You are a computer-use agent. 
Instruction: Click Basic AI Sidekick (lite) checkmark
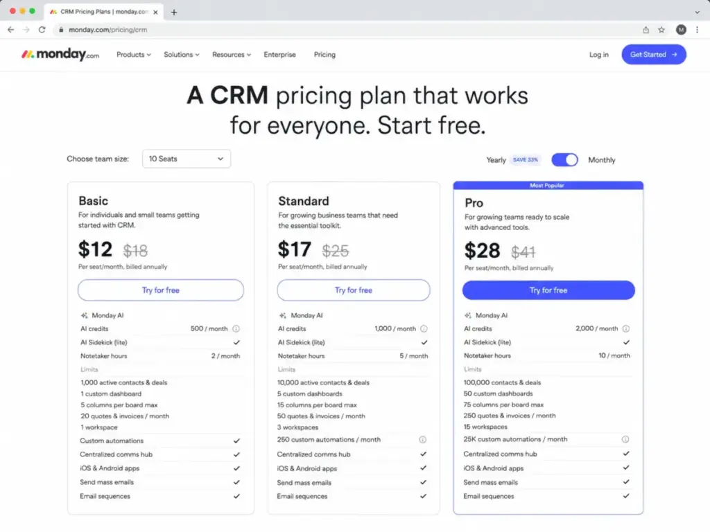coord(236,342)
